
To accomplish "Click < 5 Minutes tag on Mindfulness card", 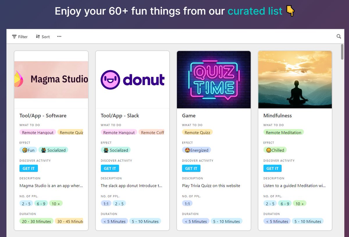I will tap(277, 221).
